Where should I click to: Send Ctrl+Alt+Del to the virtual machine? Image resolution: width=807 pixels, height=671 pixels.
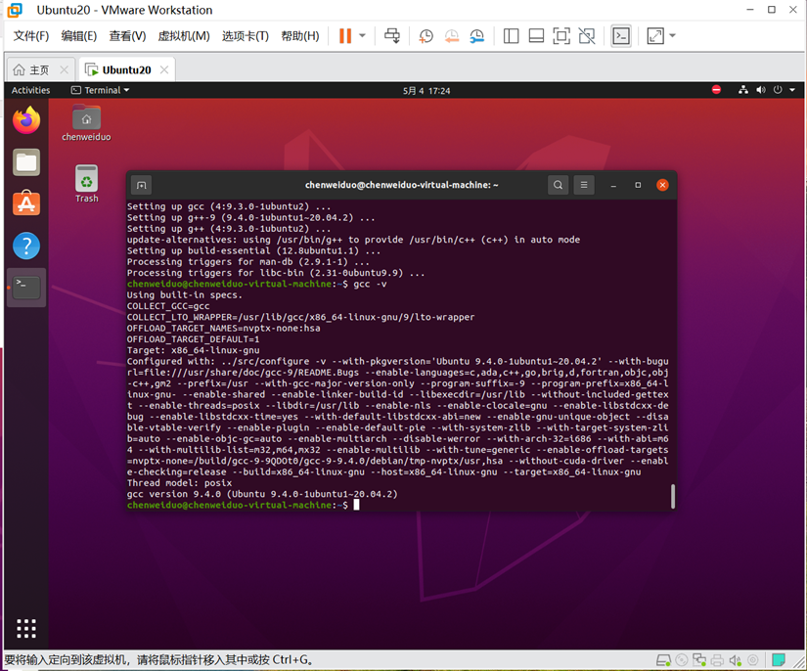coord(392,36)
